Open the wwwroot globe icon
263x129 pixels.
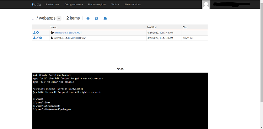(x=96, y=18)
